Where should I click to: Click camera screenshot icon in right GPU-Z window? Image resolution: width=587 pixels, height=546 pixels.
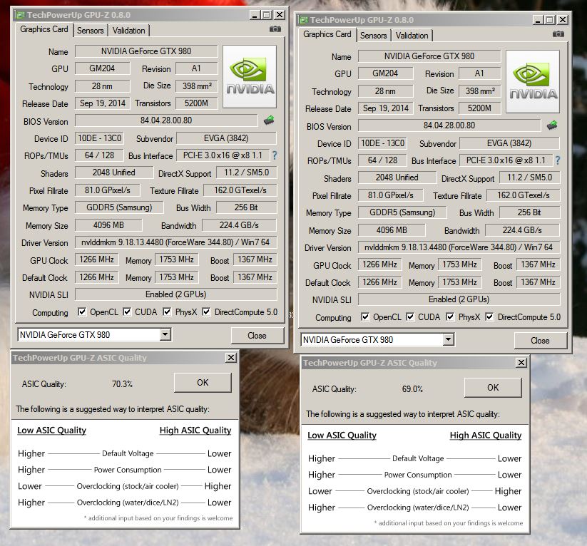click(x=558, y=34)
